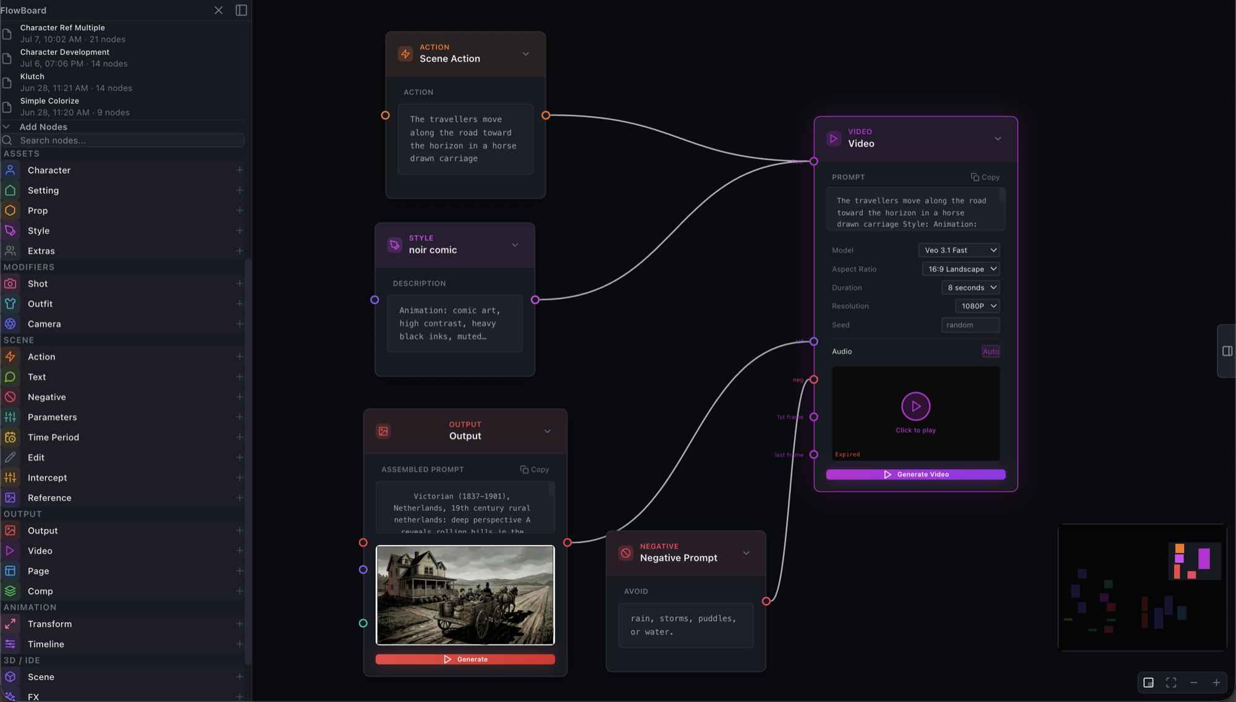Open the Simple Colorize board
The image size is (1236, 702).
click(x=124, y=106)
